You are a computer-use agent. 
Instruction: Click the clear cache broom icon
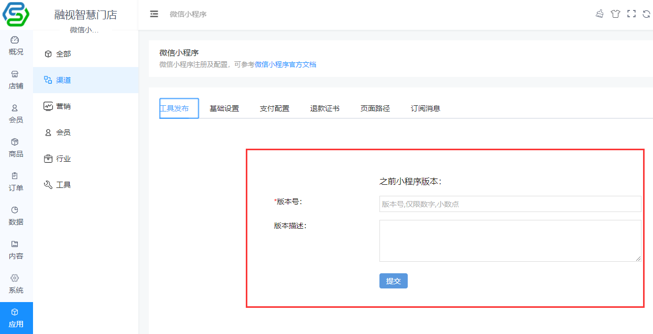point(600,14)
